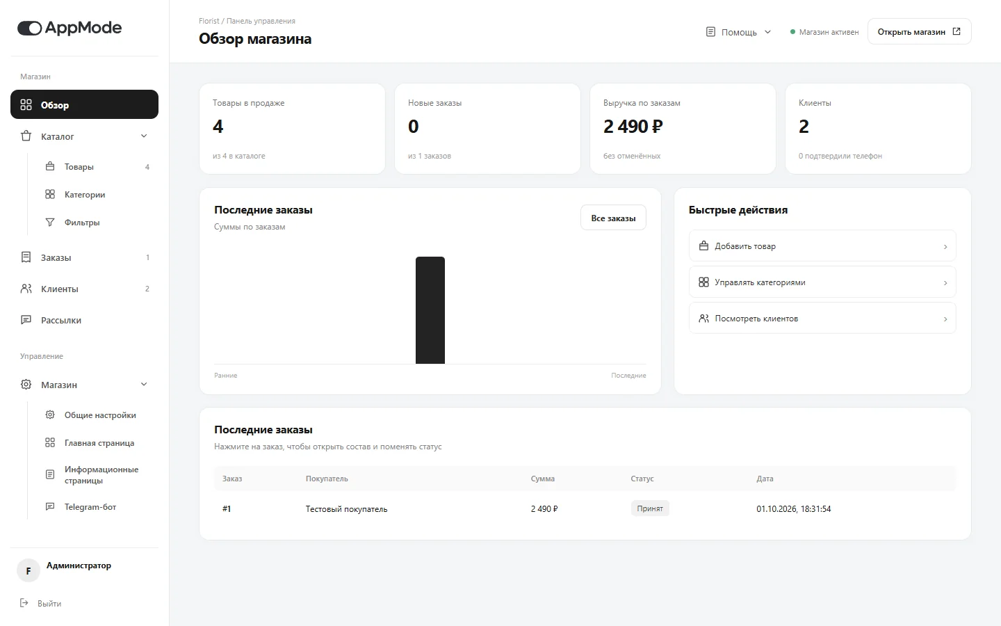Image resolution: width=1001 pixels, height=626 pixels.
Task: Click the arrow on Посмотреть клиентов row
Action: coord(945,319)
